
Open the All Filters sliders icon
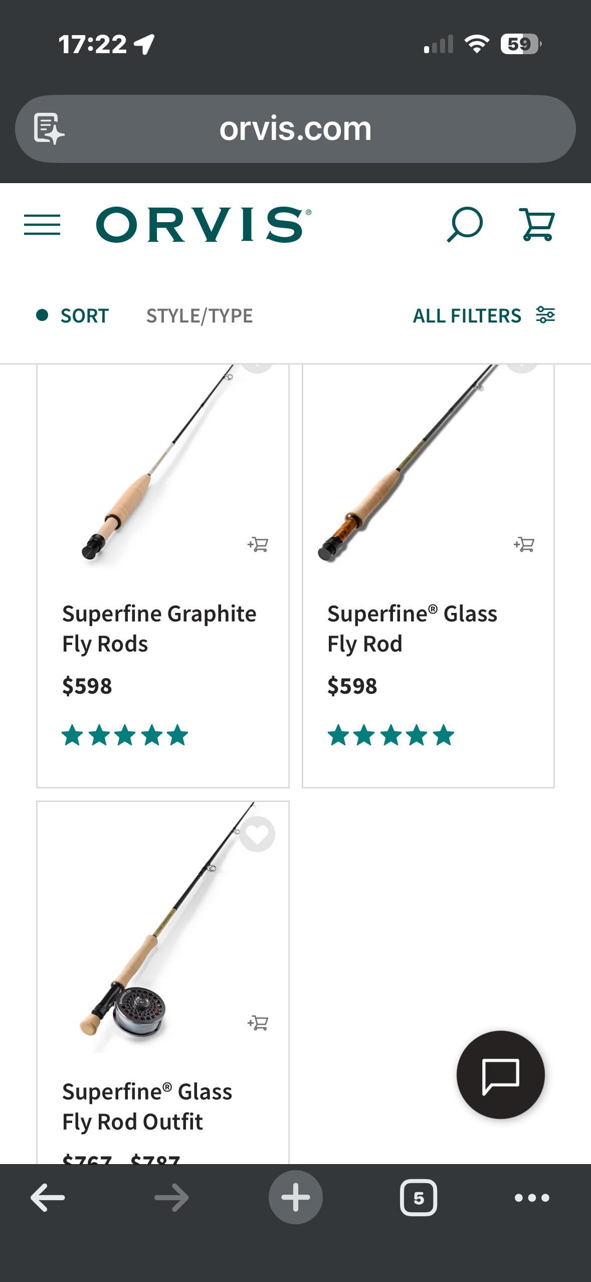pos(545,315)
